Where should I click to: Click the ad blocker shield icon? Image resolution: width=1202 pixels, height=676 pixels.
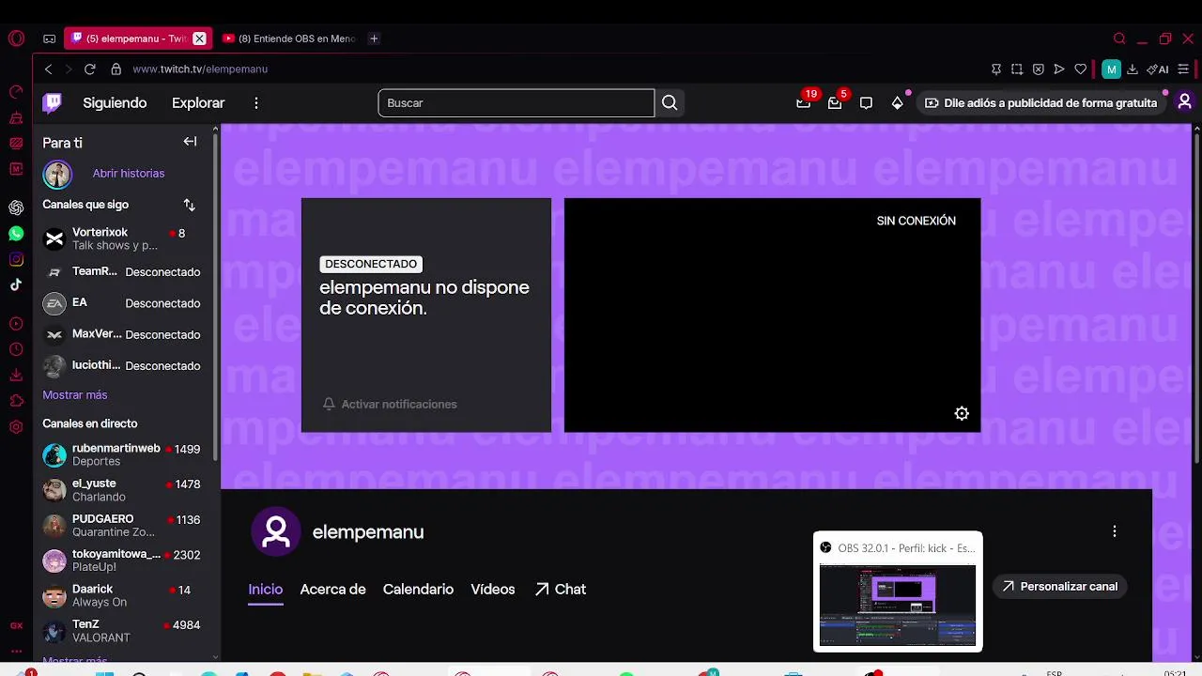click(1038, 69)
